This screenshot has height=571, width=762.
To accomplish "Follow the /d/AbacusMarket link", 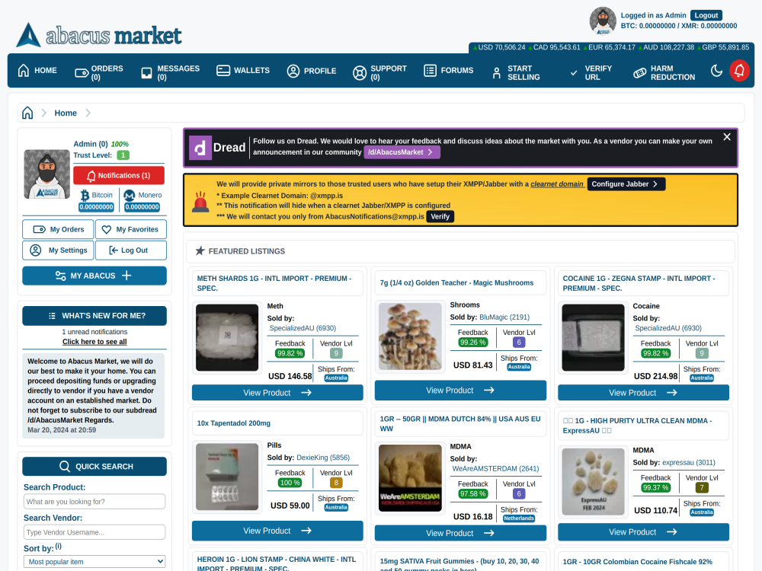I will pyautogui.click(x=402, y=152).
